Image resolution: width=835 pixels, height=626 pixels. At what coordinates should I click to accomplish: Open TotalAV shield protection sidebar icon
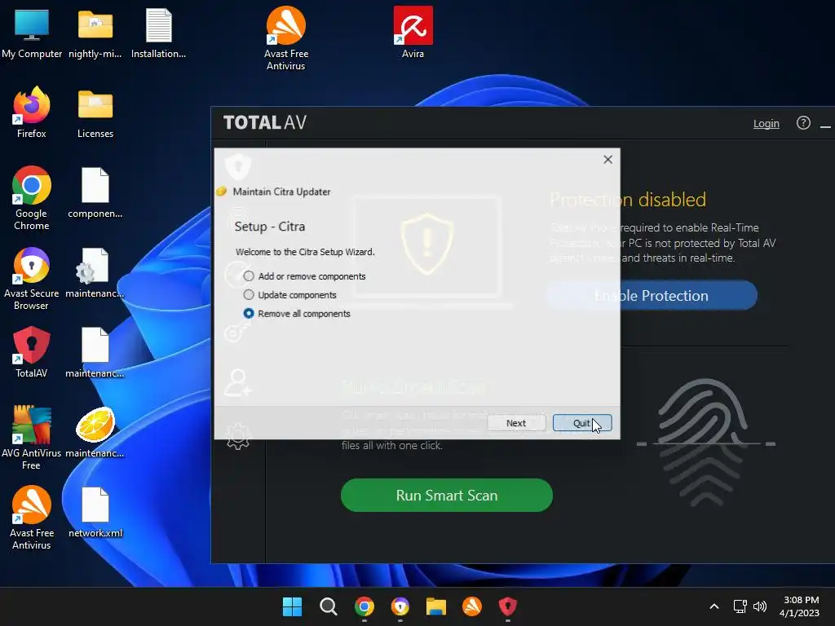coord(238,166)
